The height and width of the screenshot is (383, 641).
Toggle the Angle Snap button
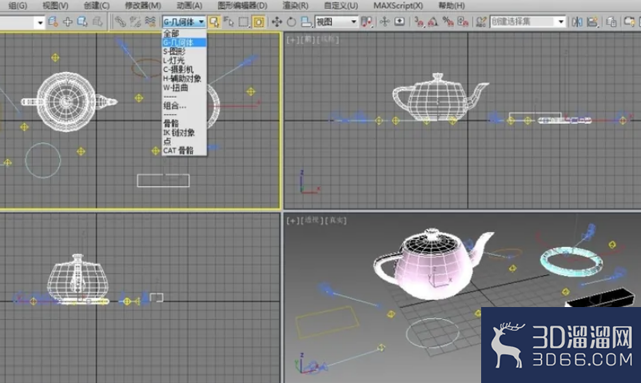[433, 22]
